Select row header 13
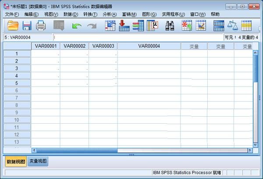 17,142
